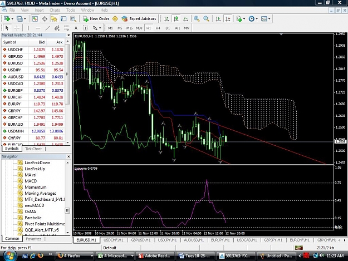Toggle Navigator window star-folder icon
348x261 pixels.
[54, 19]
